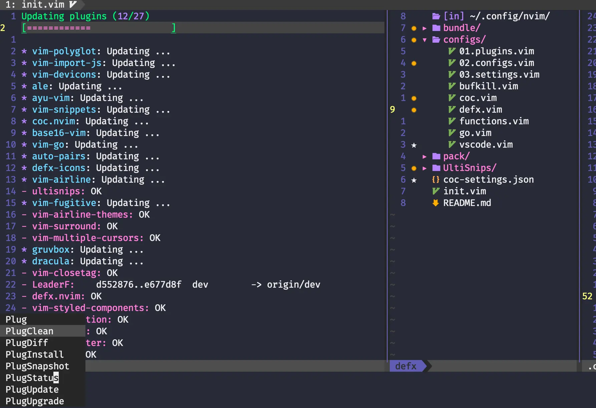
Task: Click the star marker on coc-settings.json row
Action: click(414, 180)
